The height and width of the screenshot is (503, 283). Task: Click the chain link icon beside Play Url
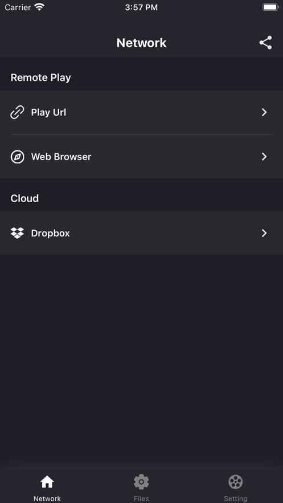pyautogui.click(x=17, y=112)
